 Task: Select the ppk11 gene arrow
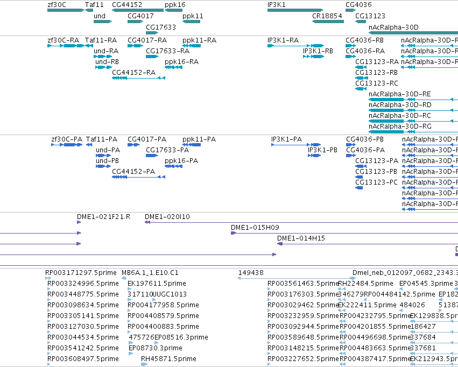point(191,22)
